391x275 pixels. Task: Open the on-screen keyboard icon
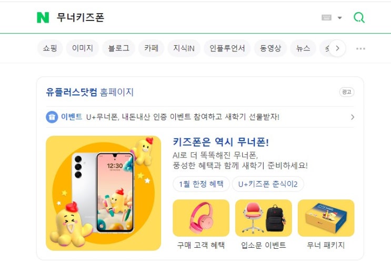pos(326,18)
